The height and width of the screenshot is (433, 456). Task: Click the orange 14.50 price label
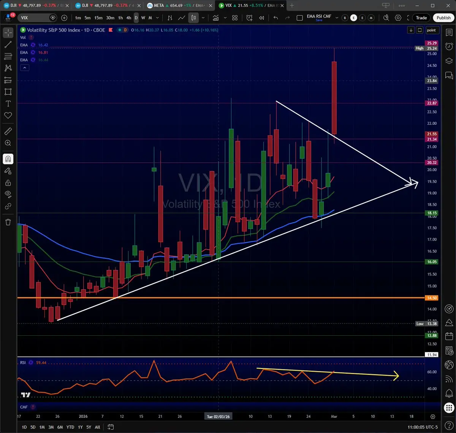pyautogui.click(x=432, y=298)
